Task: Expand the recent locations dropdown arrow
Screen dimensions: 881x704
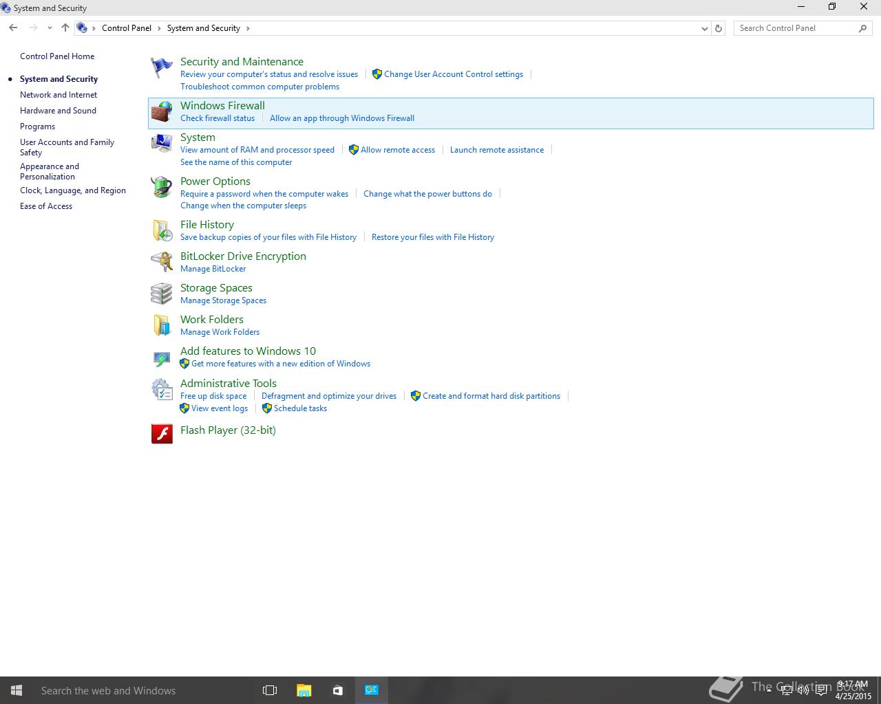Action: [x=50, y=28]
